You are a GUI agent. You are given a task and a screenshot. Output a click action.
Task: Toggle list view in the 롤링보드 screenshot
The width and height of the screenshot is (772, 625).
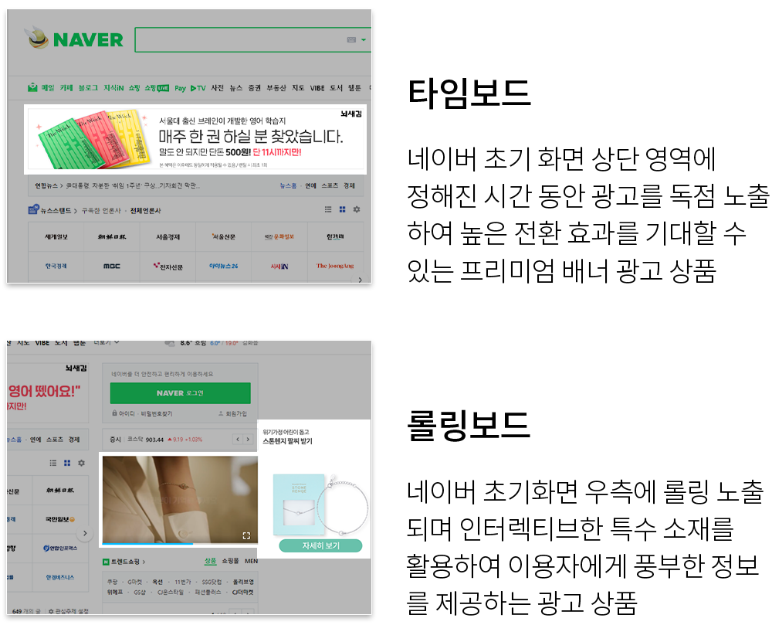point(53,463)
